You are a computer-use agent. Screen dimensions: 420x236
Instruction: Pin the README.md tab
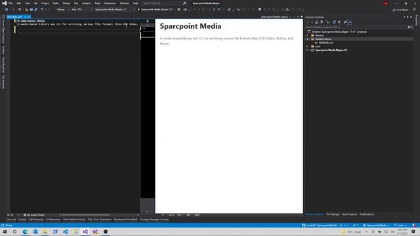[25, 17]
